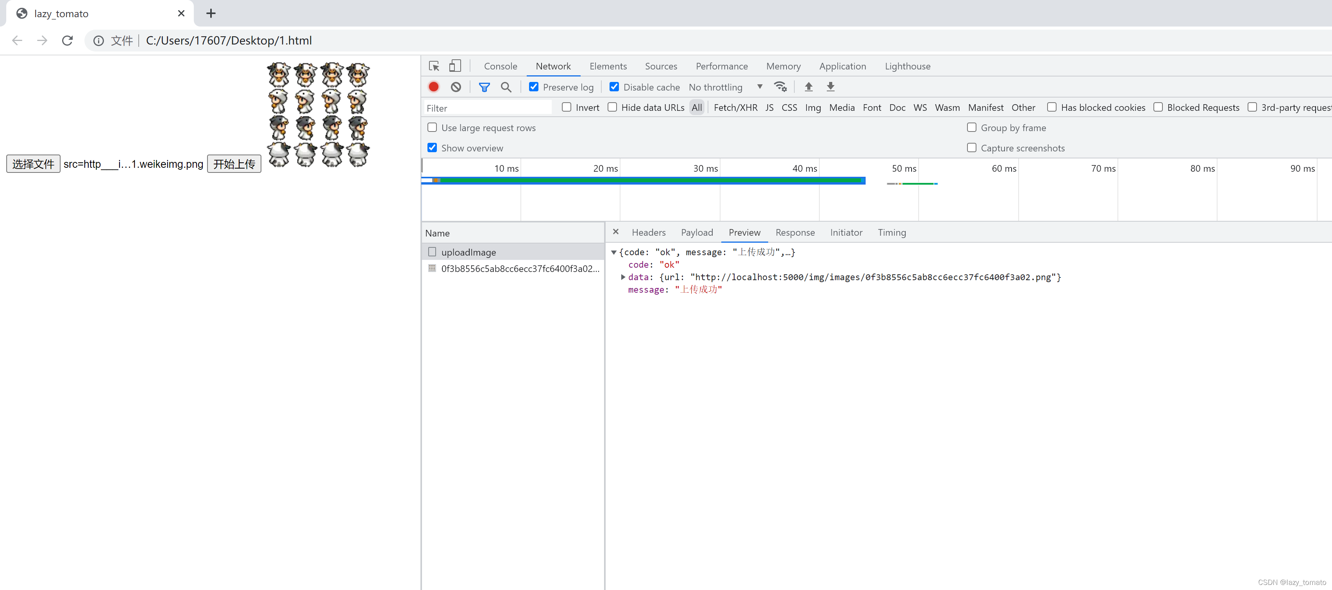The width and height of the screenshot is (1332, 590).
Task: Open the Headers tab of request
Action: pyautogui.click(x=649, y=232)
